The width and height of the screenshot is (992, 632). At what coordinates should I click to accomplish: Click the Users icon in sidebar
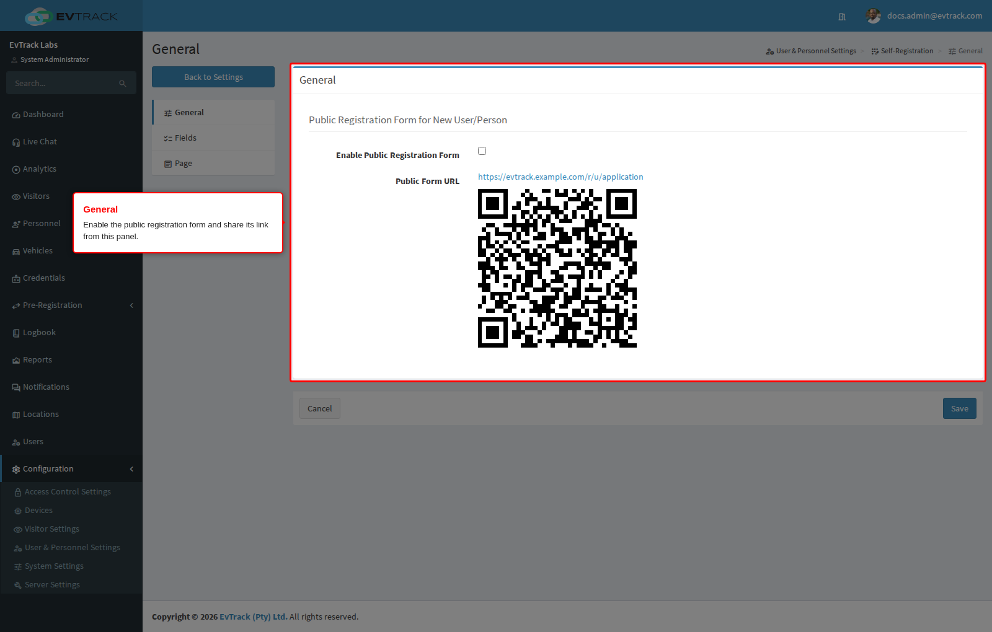16,442
